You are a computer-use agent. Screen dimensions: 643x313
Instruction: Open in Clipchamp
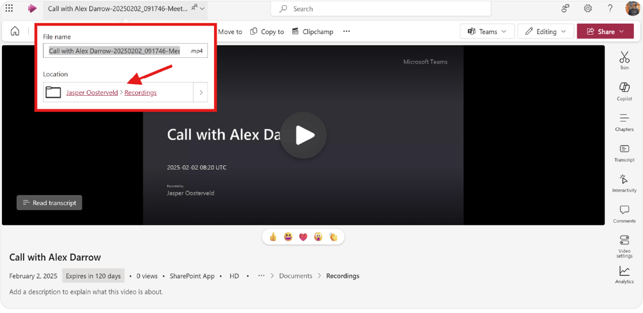(312, 31)
